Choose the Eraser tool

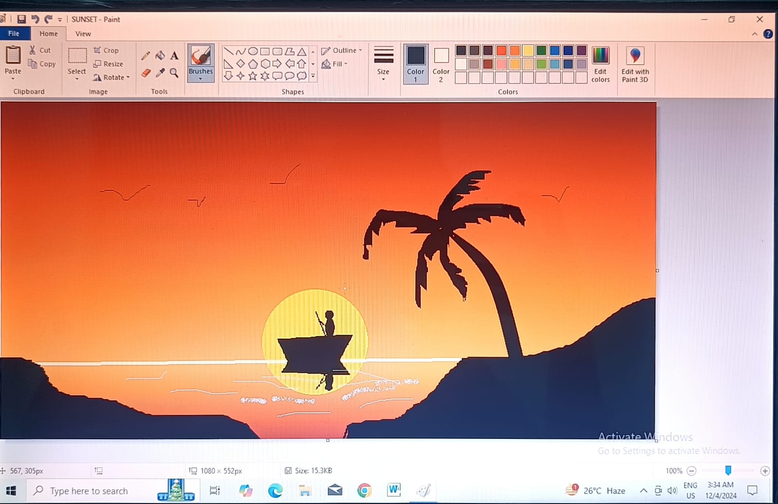[145, 73]
